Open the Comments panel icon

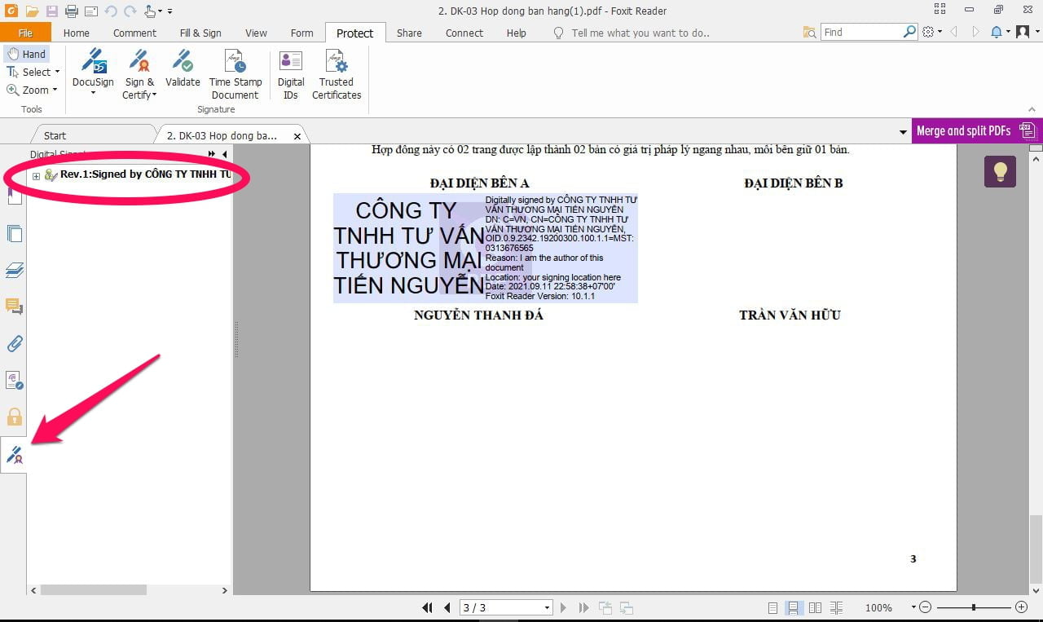point(14,307)
